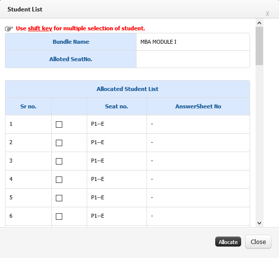Check the box for Sr no. 3

(59, 161)
